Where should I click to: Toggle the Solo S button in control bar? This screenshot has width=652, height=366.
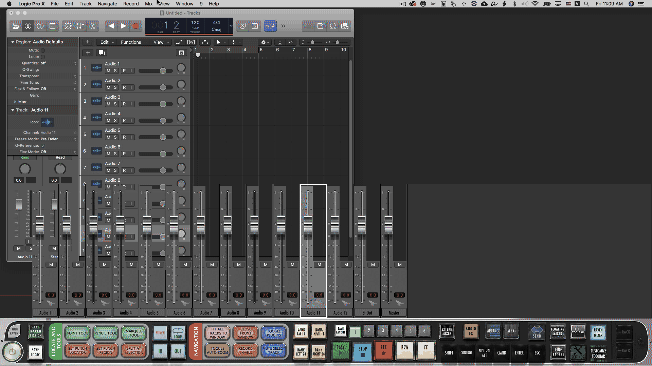(x=255, y=26)
